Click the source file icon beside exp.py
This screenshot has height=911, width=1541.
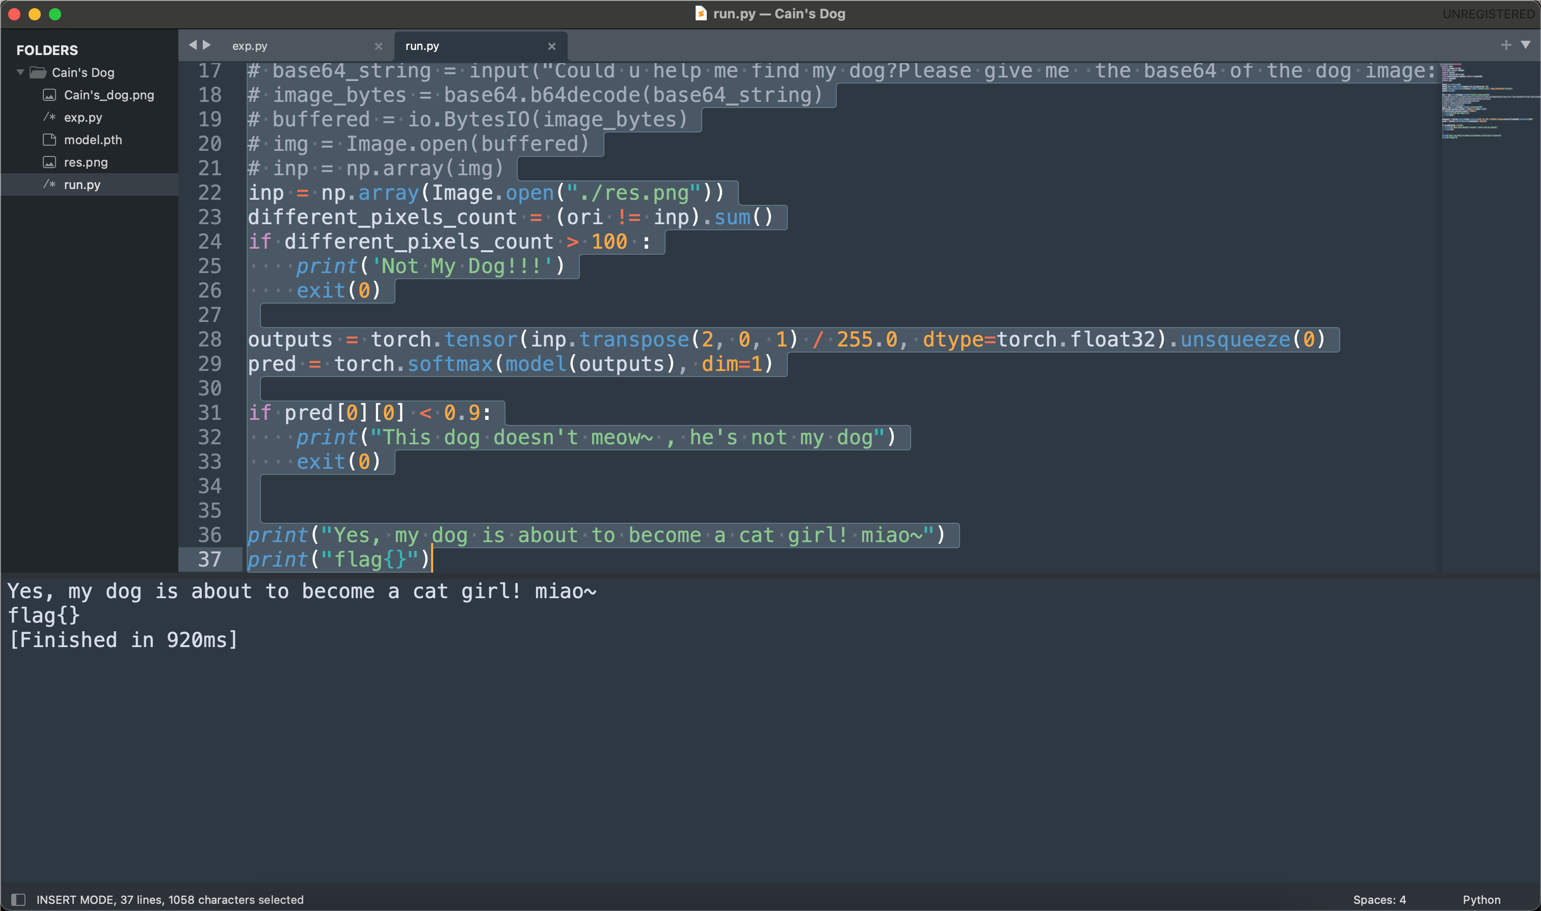pos(50,117)
